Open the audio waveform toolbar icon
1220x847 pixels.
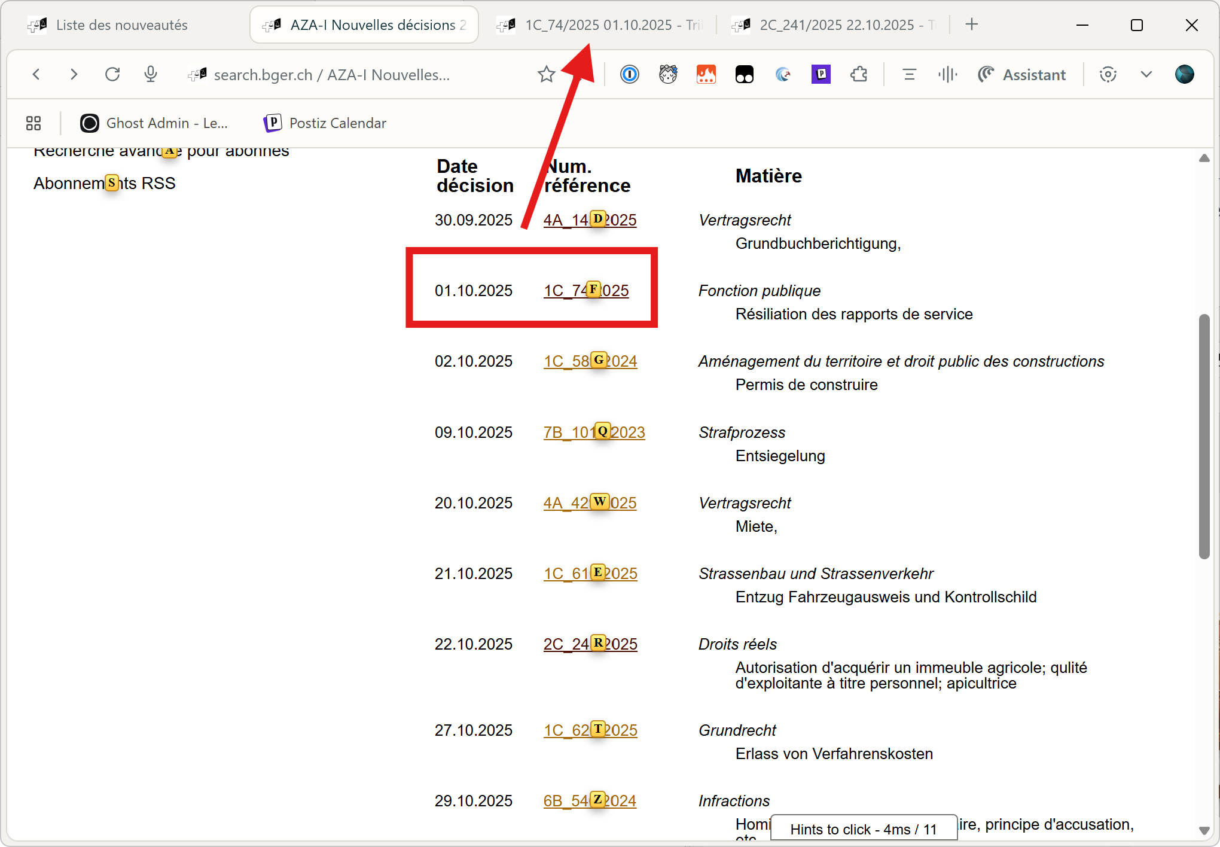coord(947,74)
